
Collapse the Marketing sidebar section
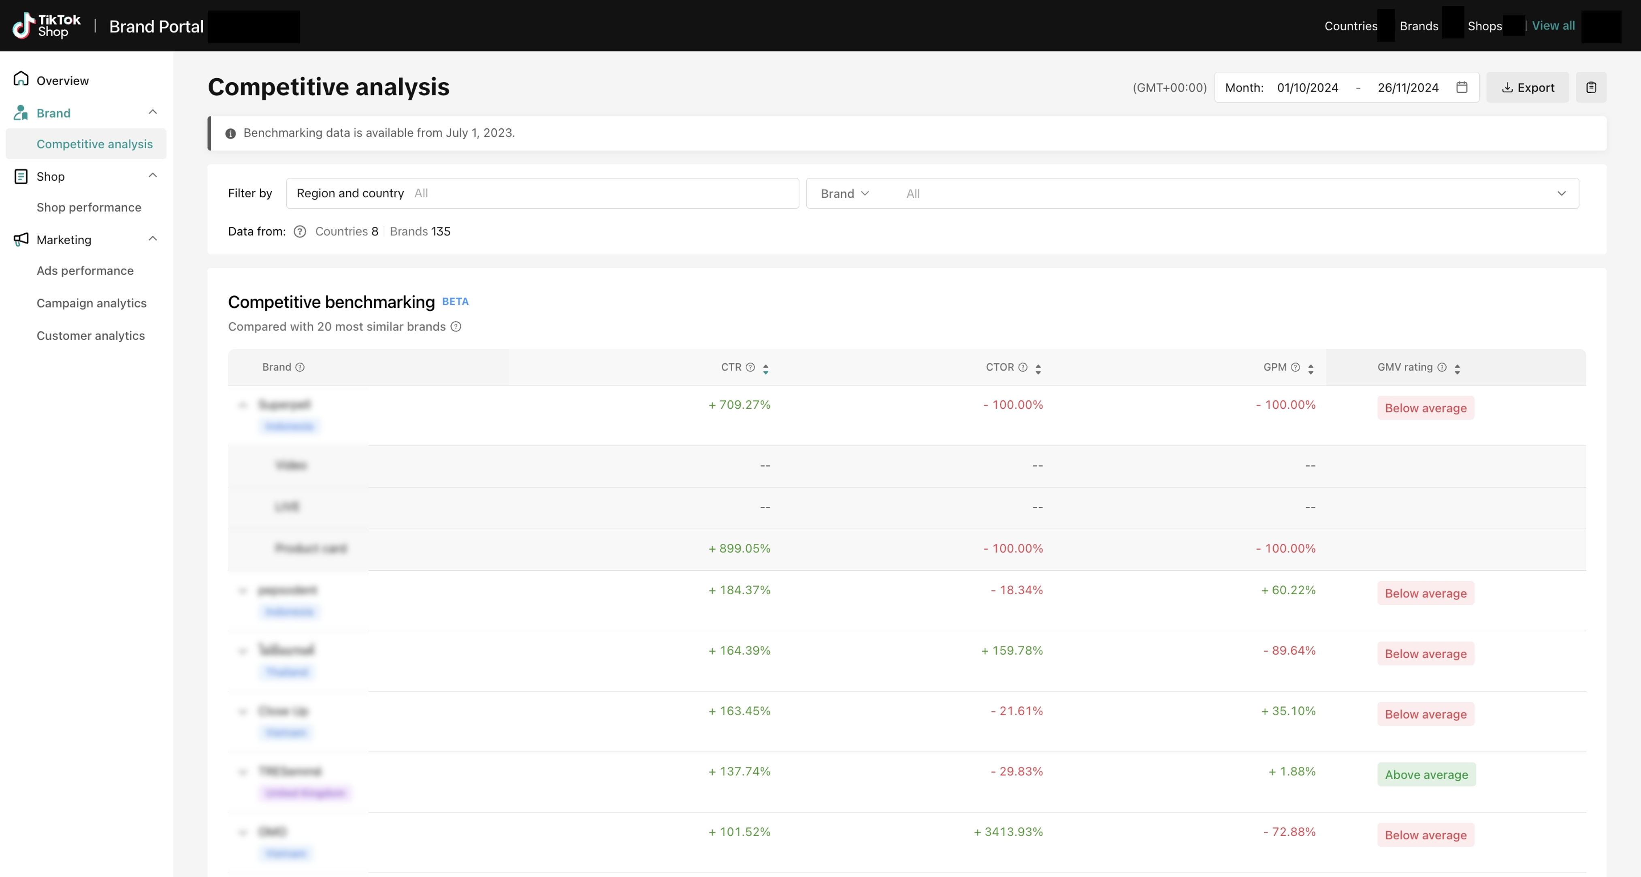tap(152, 239)
